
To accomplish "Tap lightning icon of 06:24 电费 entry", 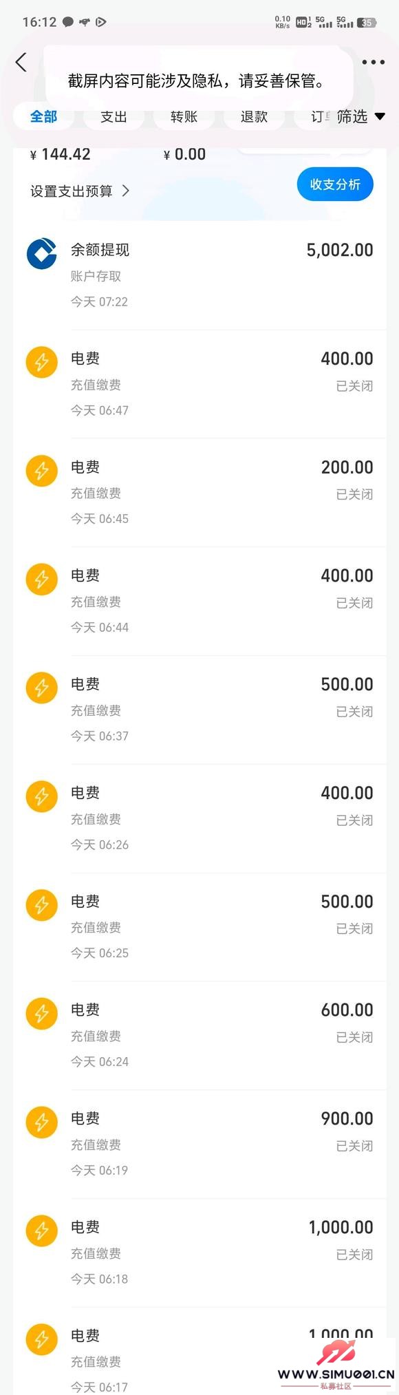I will 41,1014.
